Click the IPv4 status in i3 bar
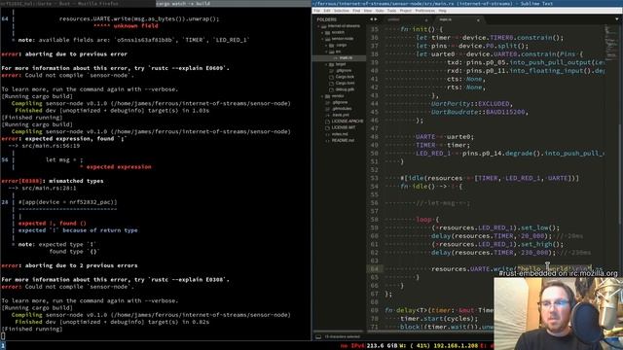 353,346
